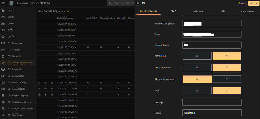
Task: Open the hamburger navigation menu
Action: point(3,3)
